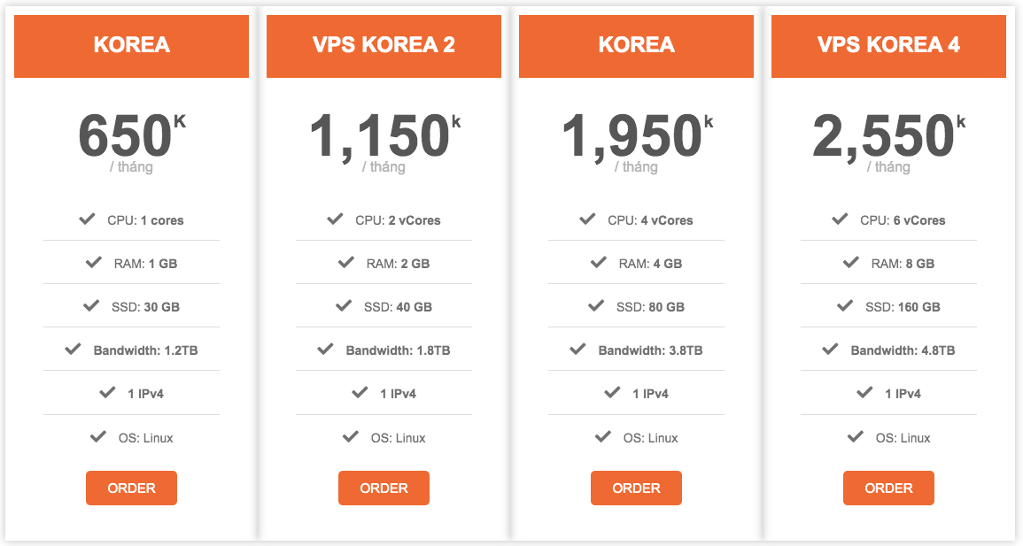Click the first KOREA orange header

click(x=131, y=46)
